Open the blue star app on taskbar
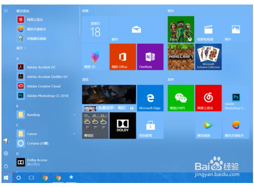This screenshot has height=187, width=254. pyautogui.click(x=71, y=177)
